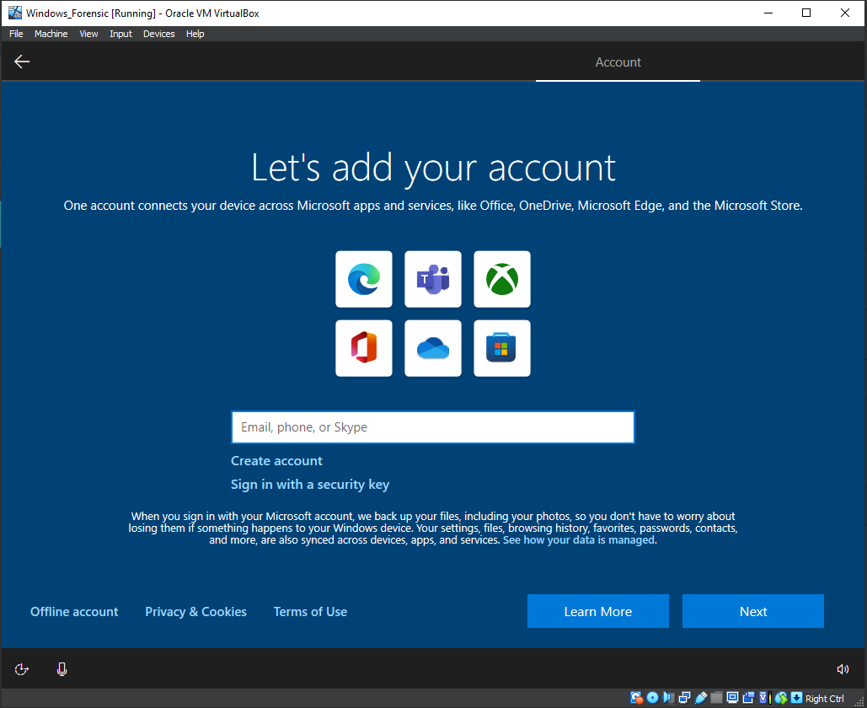
Task: Open the VirtualBox Machine menu
Action: coord(51,34)
